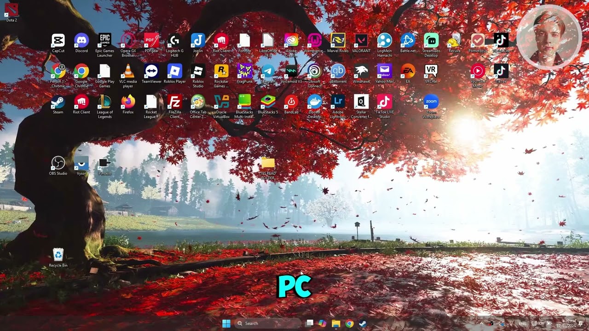The width and height of the screenshot is (589, 331).
Task: Open the Windhawk shortcut
Action: pos(361,74)
